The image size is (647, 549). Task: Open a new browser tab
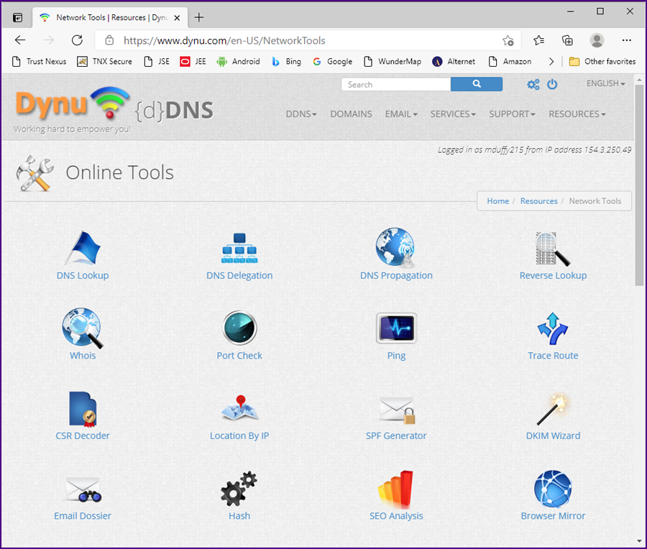pos(199,17)
